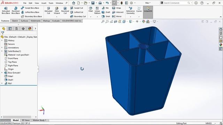This screenshot has height=125, width=223.
Task: Select the Mirror tool
Action: (x=117, y=16)
